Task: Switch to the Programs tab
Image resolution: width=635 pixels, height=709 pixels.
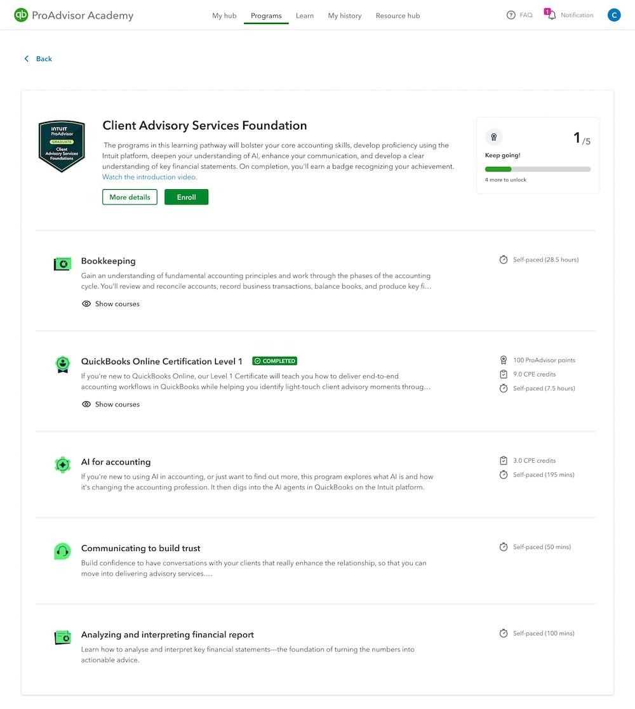Action: (266, 15)
